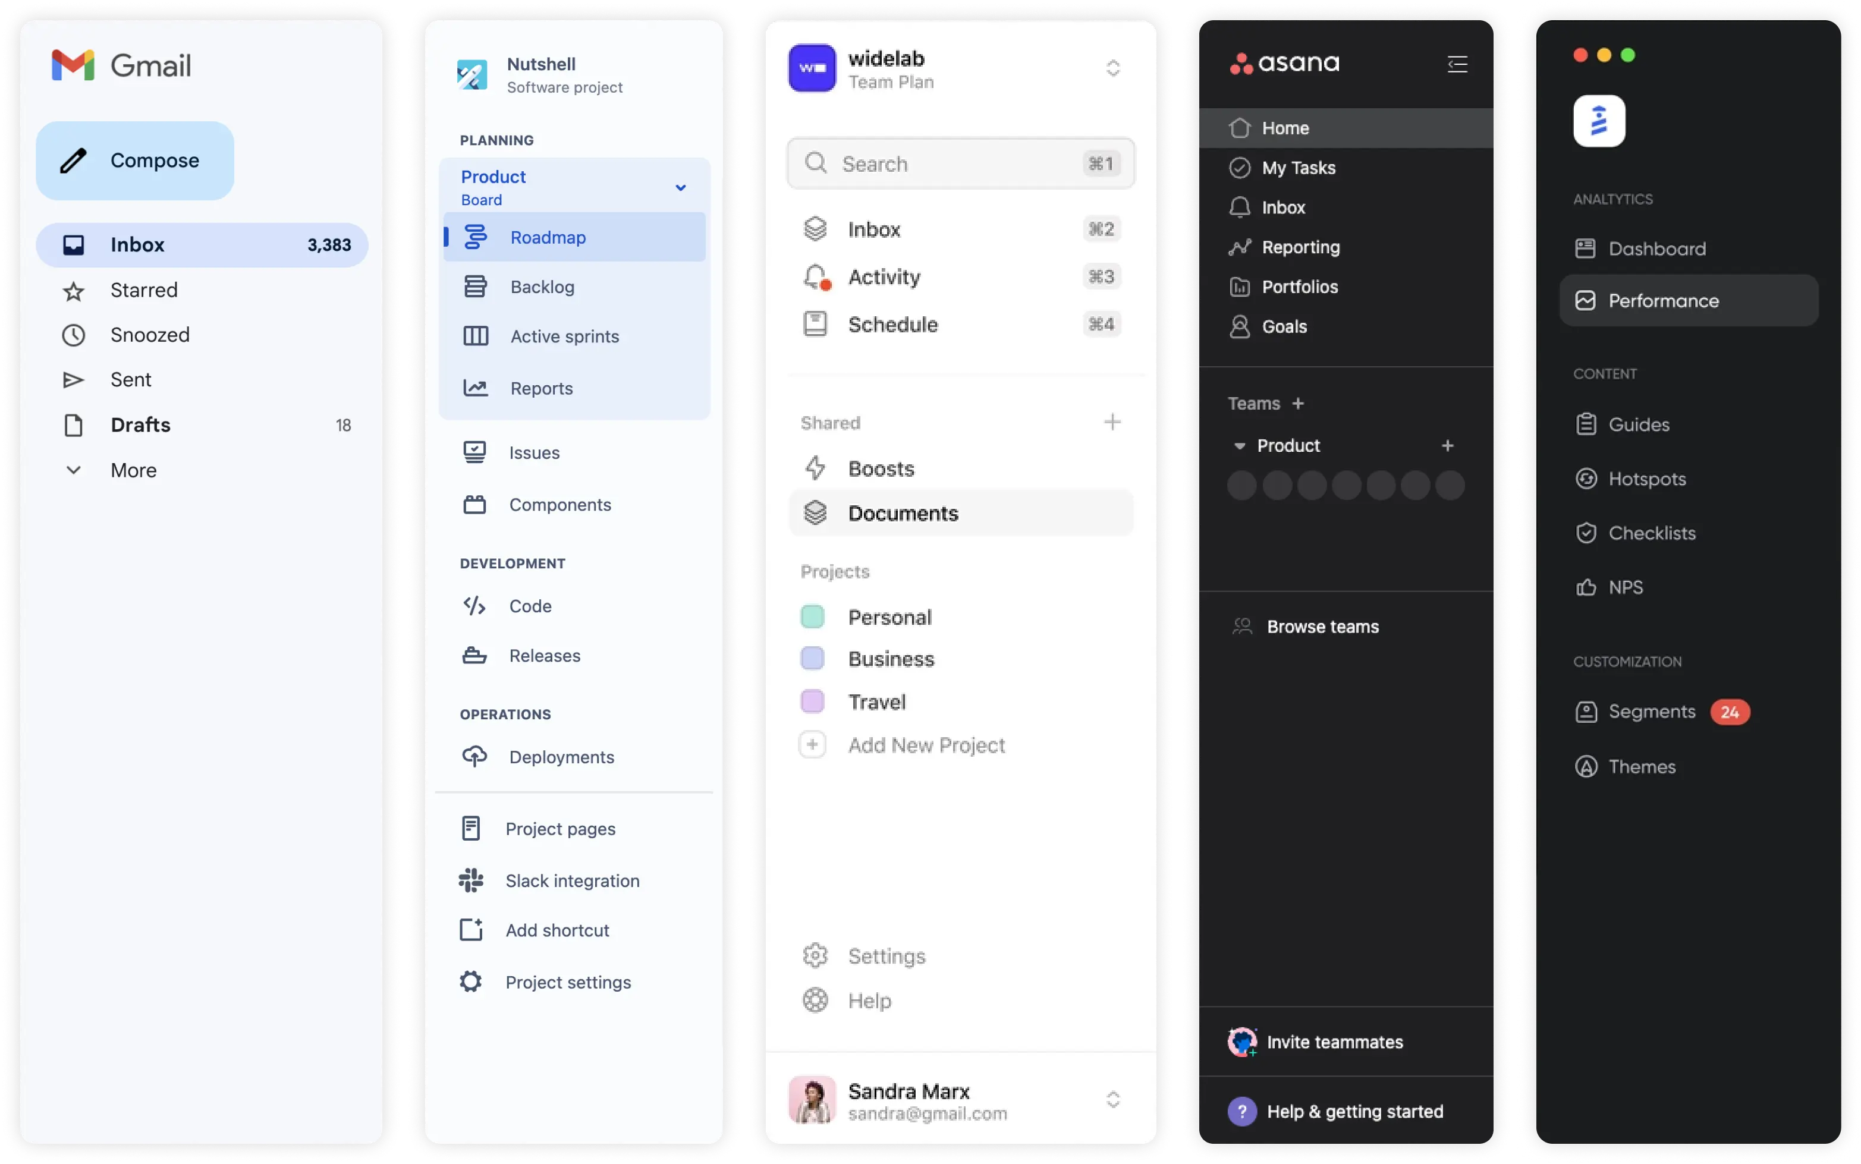
Task: Select the Backlog icon in planning section
Action: (474, 285)
